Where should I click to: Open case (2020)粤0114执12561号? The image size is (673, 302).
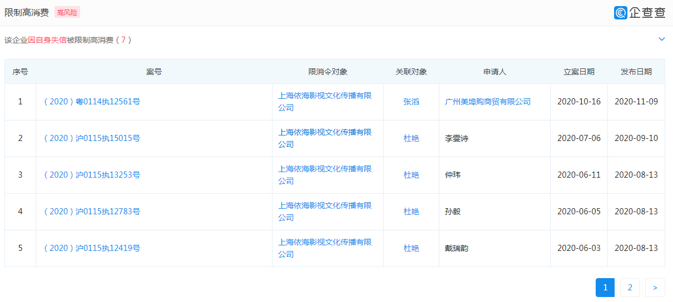point(92,102)
